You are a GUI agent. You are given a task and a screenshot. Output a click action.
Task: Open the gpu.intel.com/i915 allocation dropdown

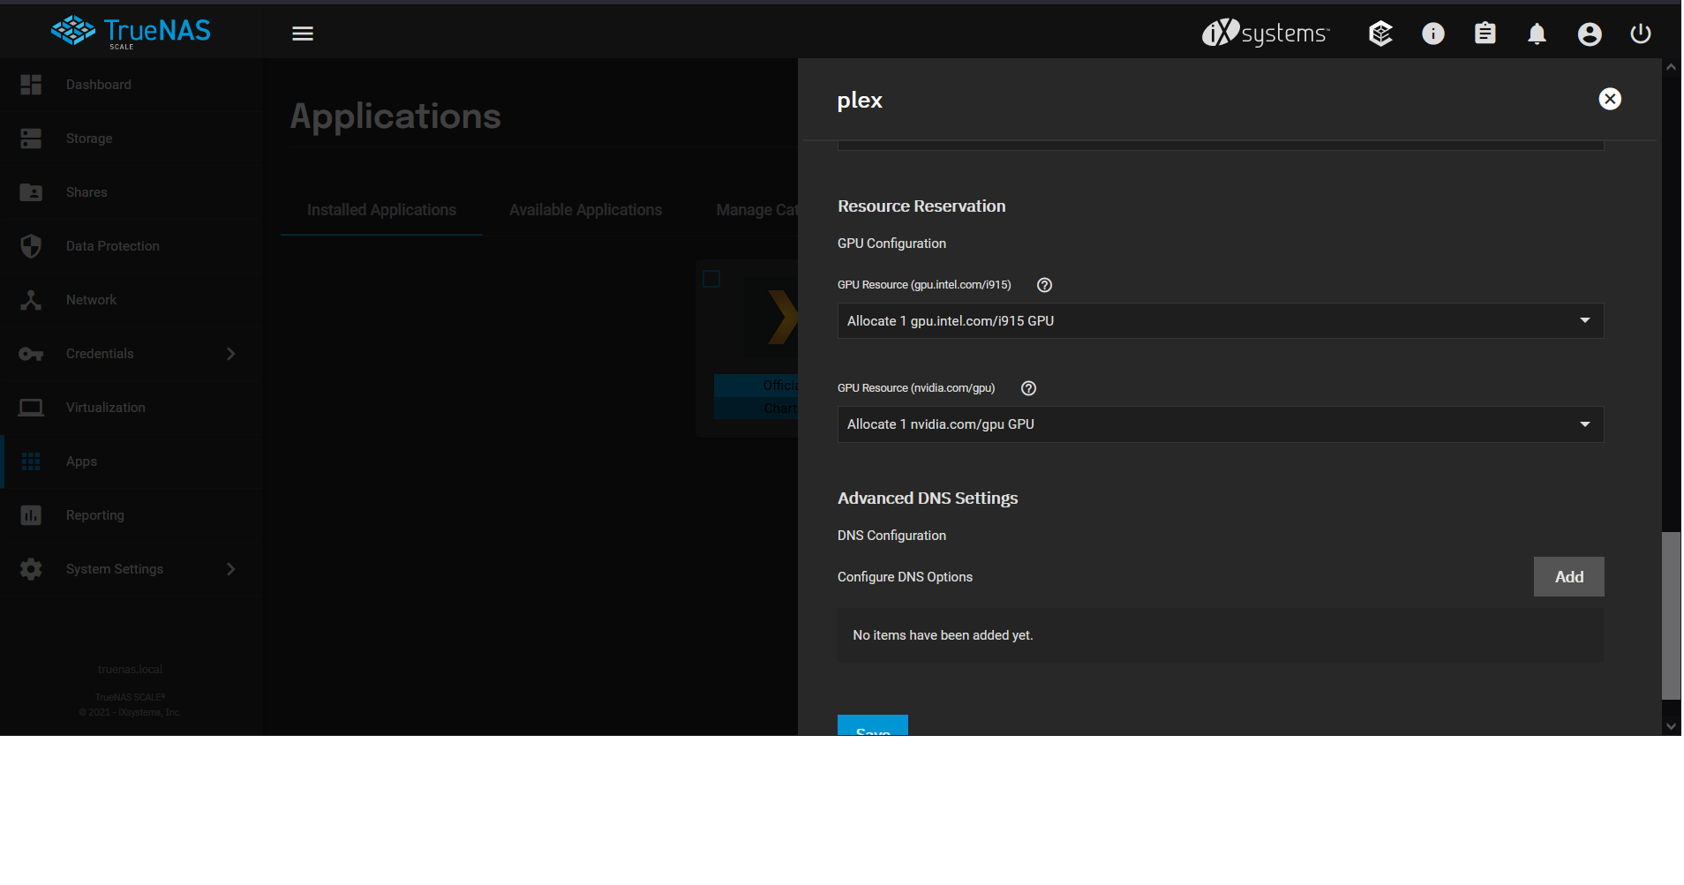tap(1221, 321)
